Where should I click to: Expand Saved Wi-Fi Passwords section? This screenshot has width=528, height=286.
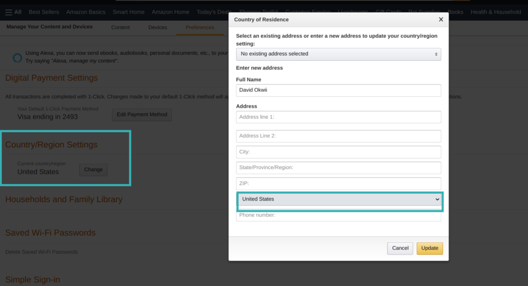tap(50, 233)
